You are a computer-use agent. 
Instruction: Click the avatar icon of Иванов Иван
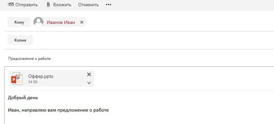[38, 22]
